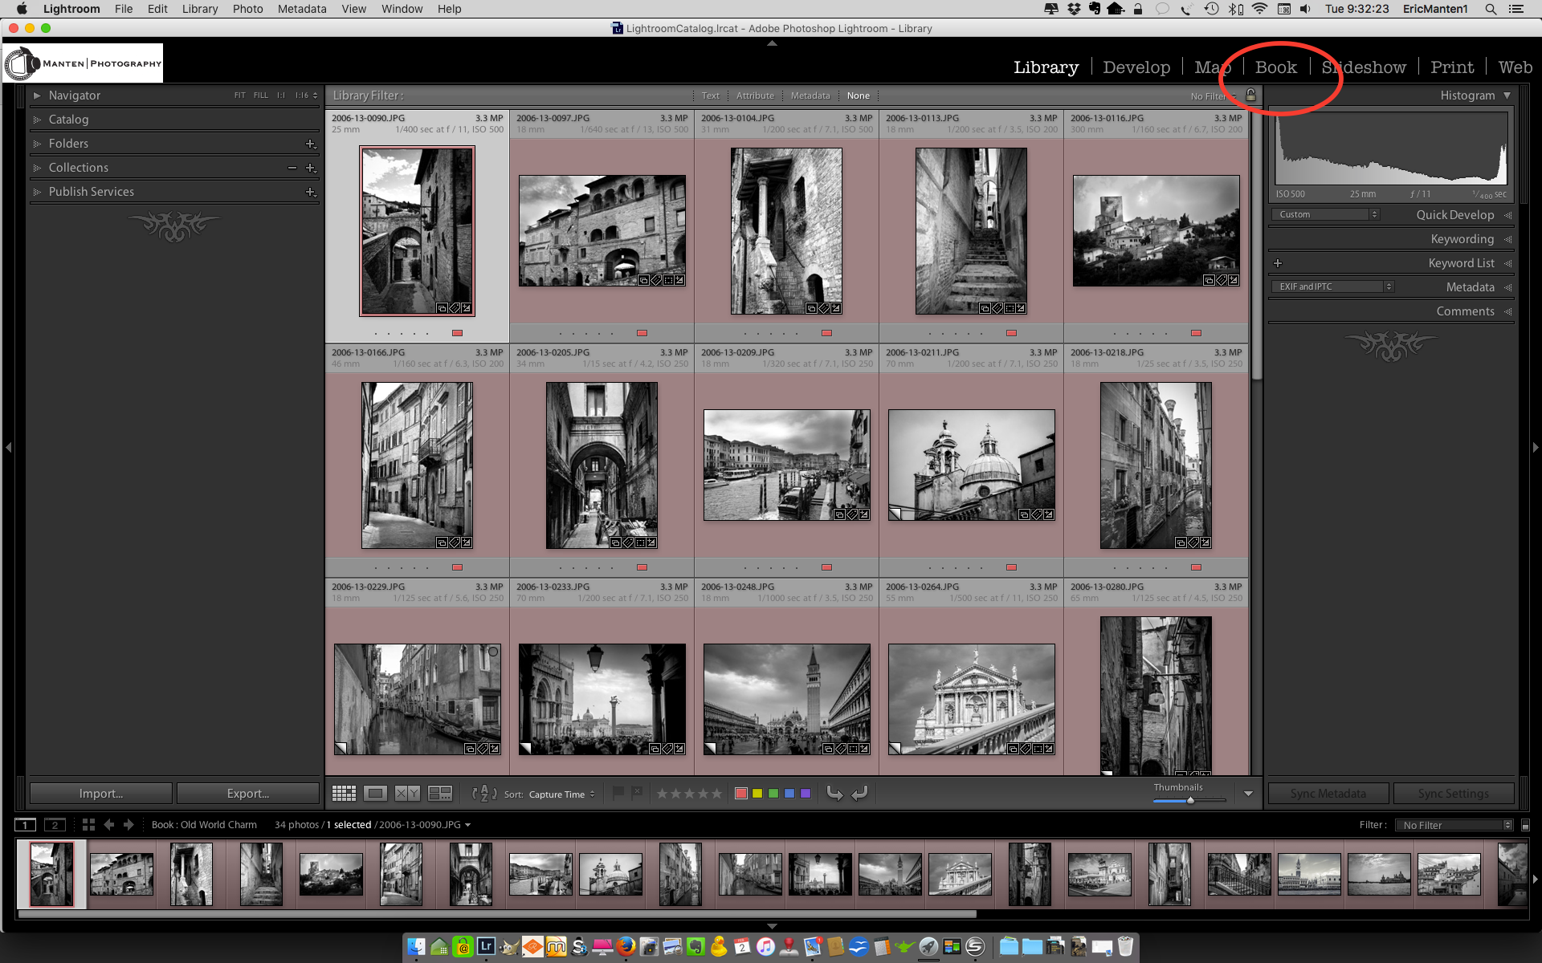Open the Photo menu

[x=247, y=9]
